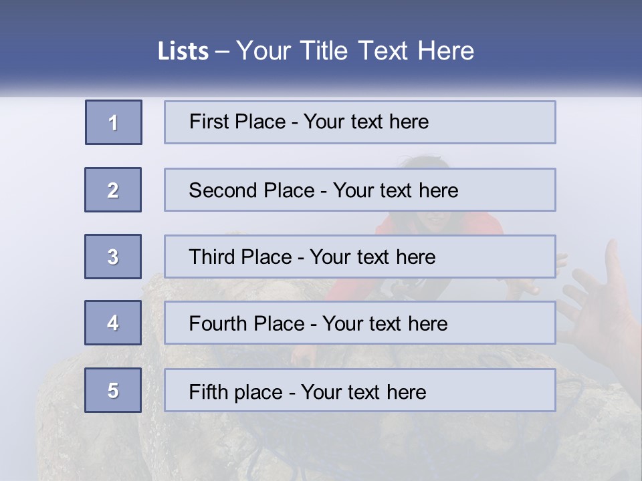642x481 pixels.
Task: Click the dash in the slide title
Action: coord(222,52)
